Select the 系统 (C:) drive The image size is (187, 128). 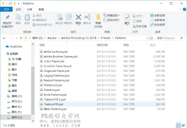point(15,96)
